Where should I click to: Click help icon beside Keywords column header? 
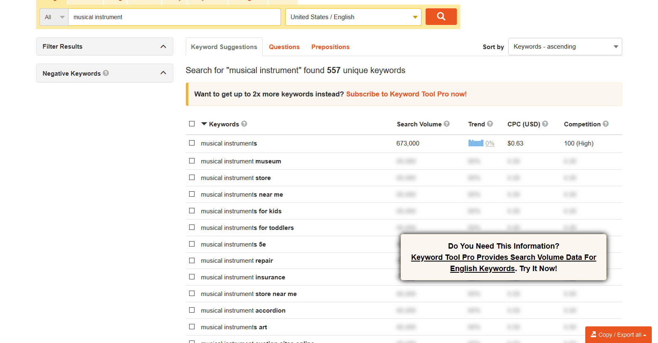coord(244,124)
